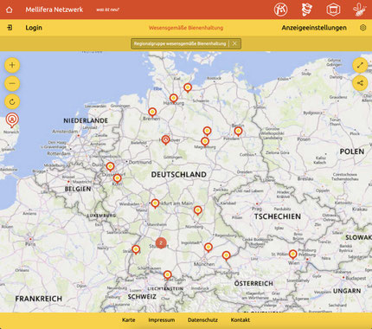Open the Stuttgart cluster marker showing 2
372x329 pixels.
pos(161,243)
